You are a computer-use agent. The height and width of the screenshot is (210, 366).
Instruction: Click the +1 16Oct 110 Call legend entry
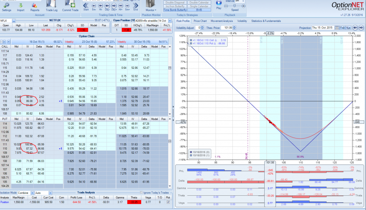tap(208, 40)
